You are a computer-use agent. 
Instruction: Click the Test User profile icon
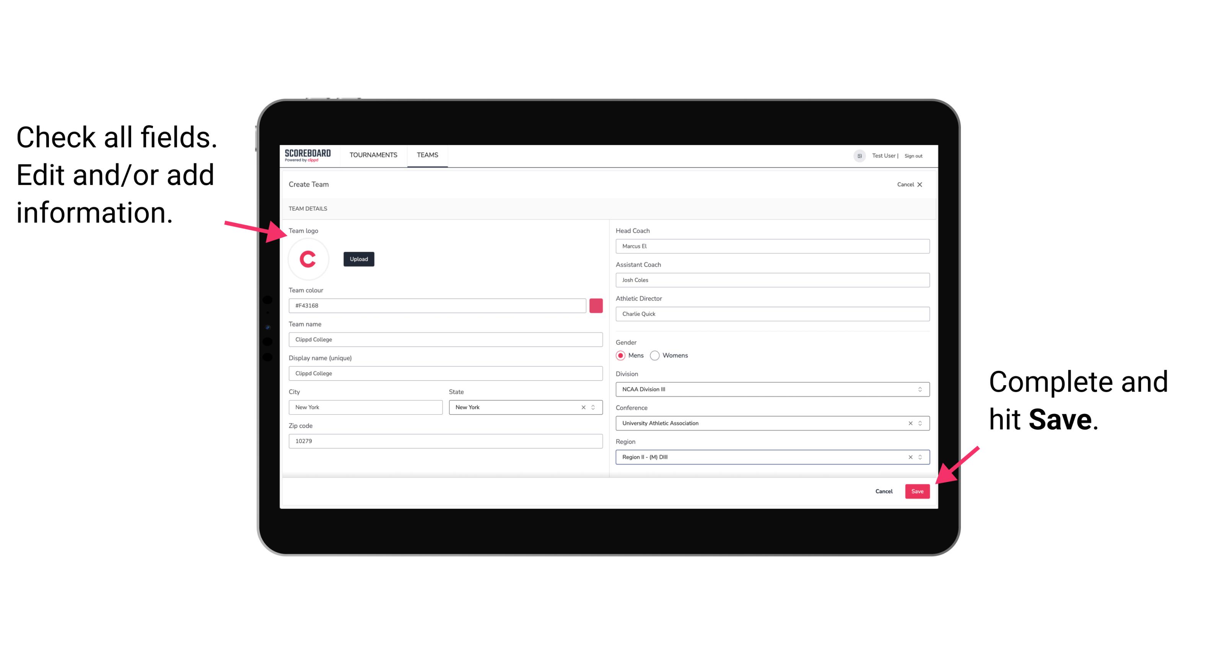pyautogui.click(x=857, y=155)
